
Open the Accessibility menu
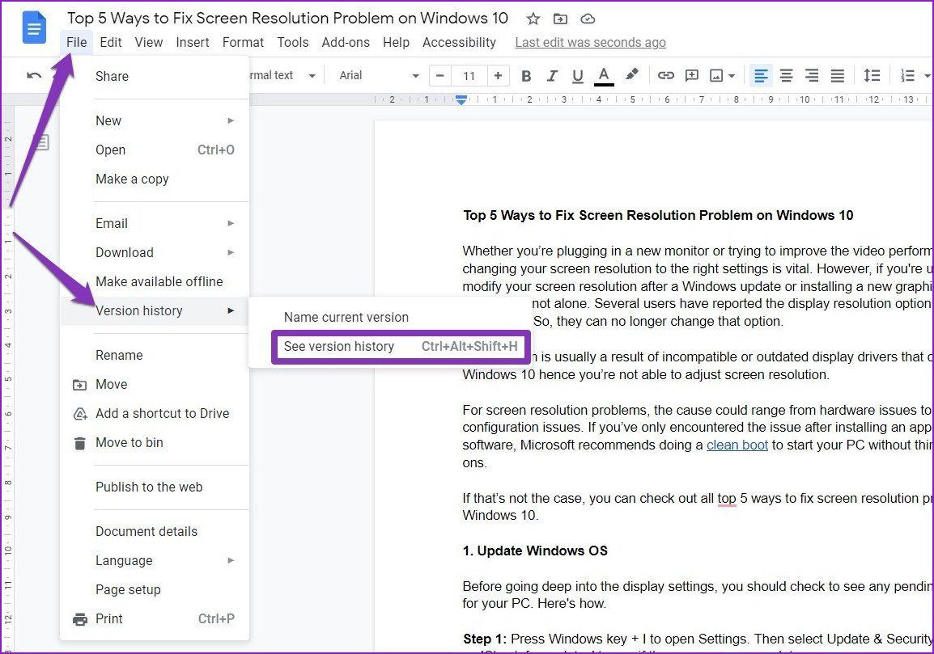click(x=459, y=42)
